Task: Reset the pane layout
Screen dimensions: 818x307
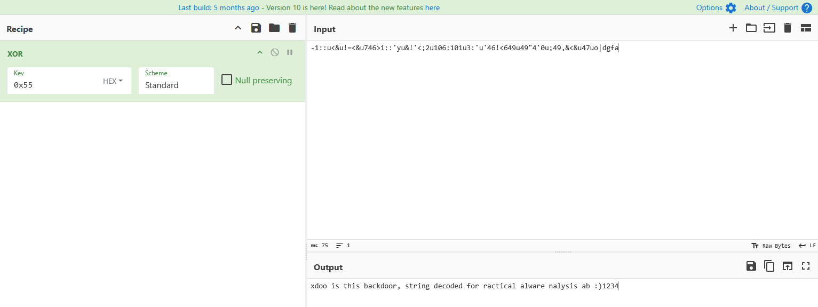Action: (806, 28)
